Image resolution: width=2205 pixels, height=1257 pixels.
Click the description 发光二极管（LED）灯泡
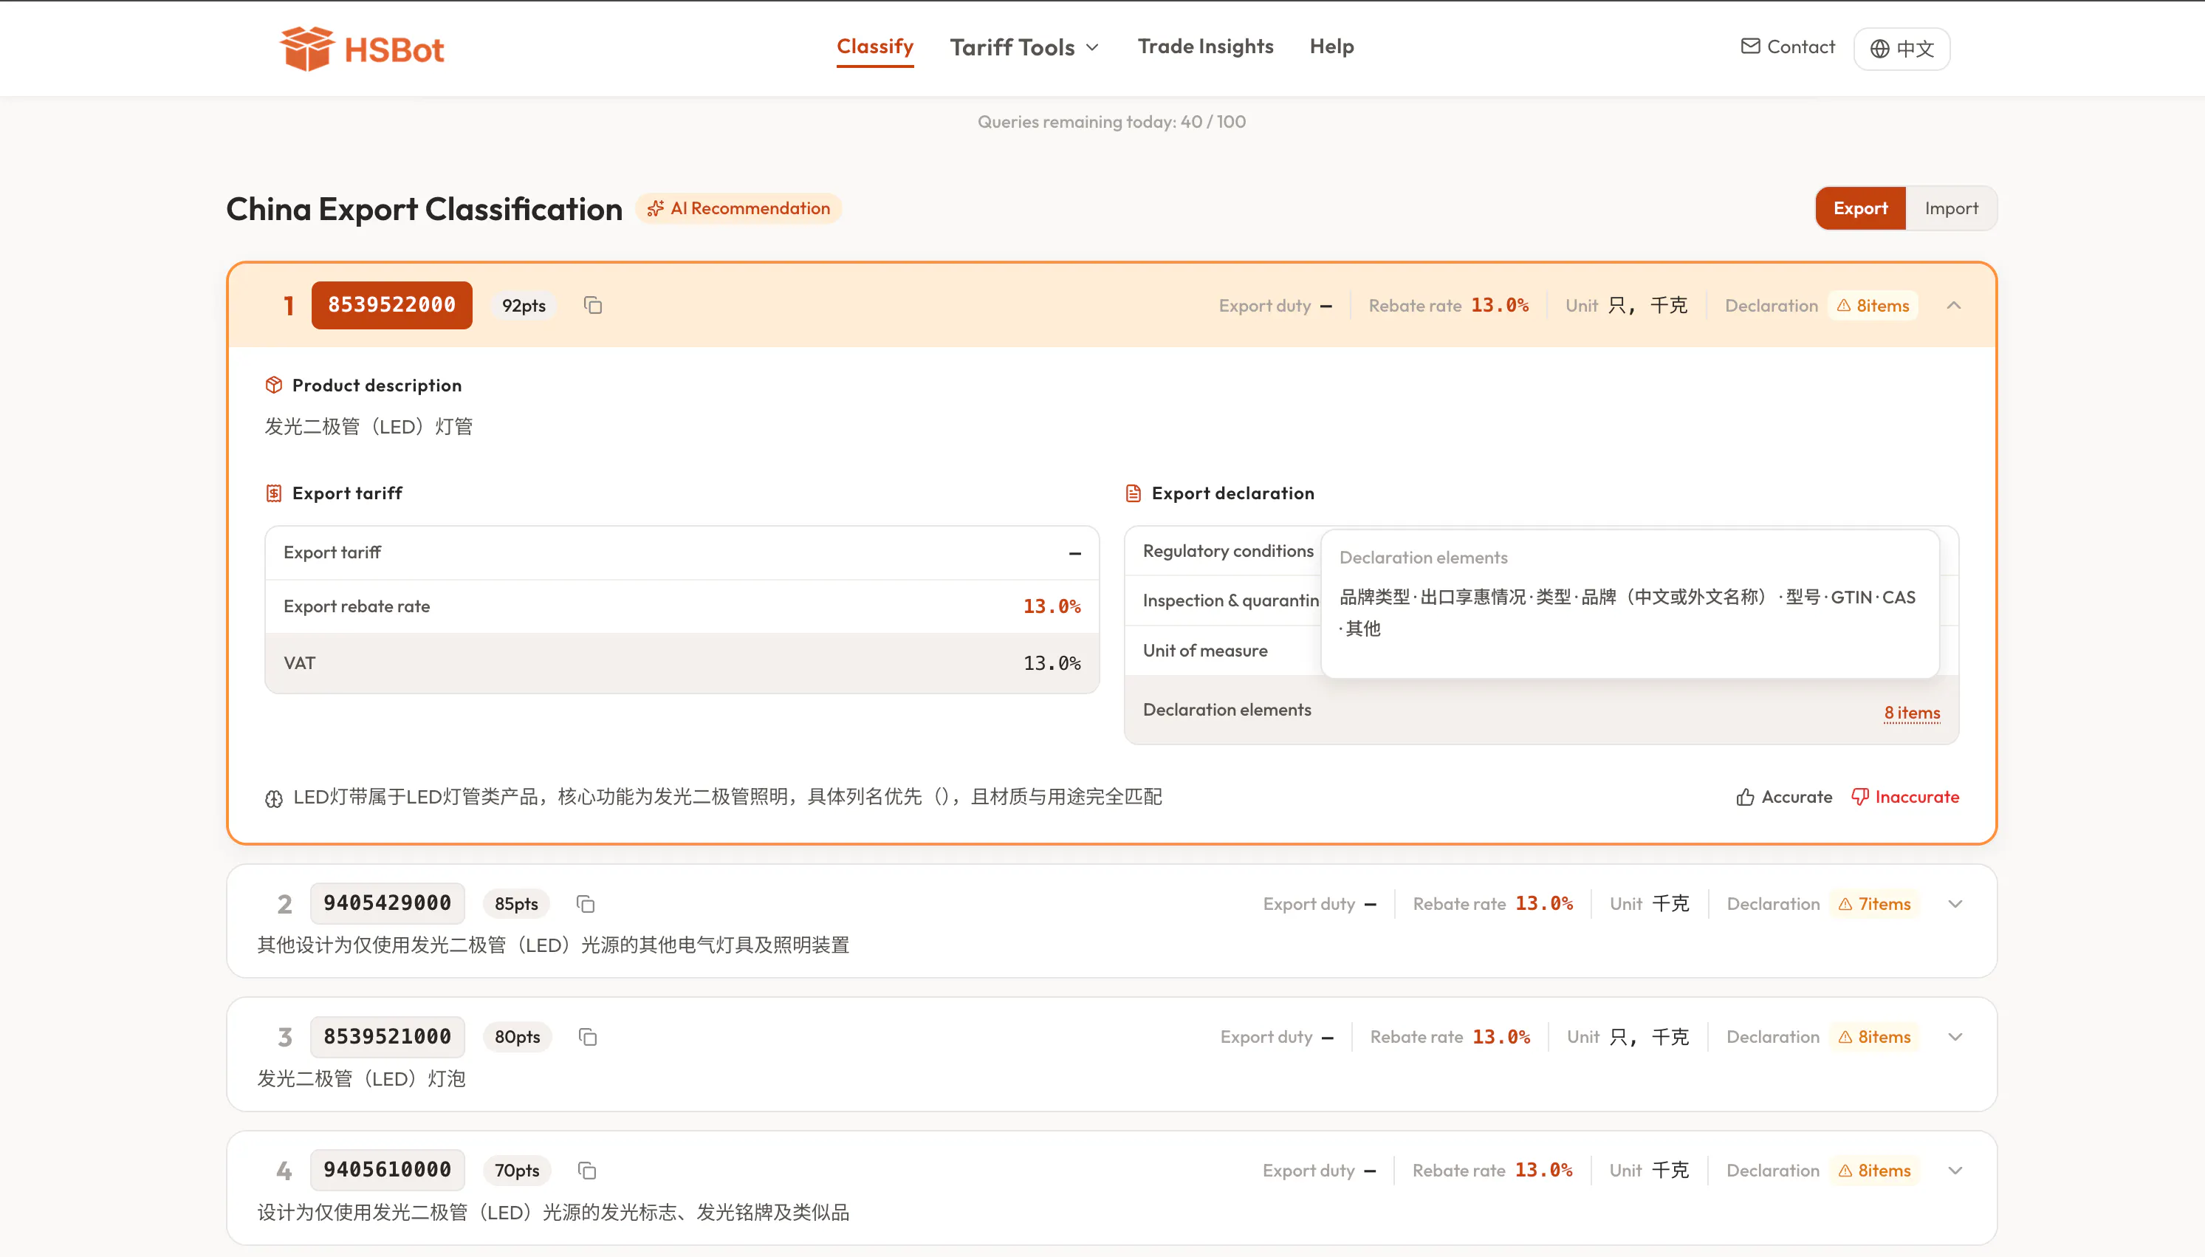(x=362, y=1079)
